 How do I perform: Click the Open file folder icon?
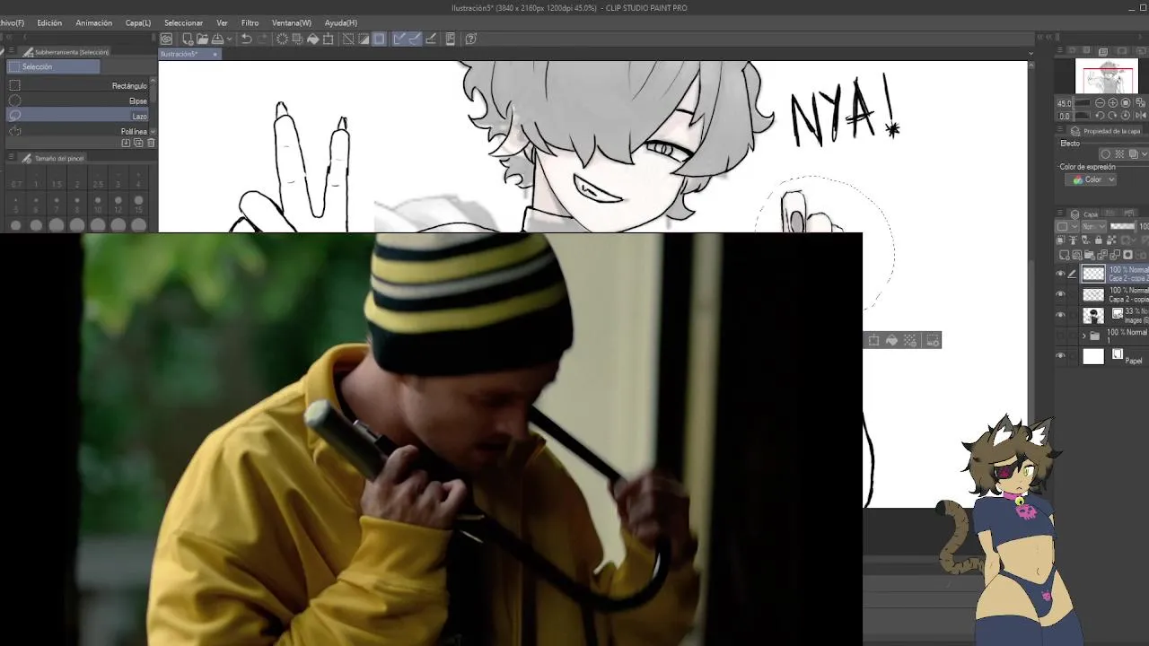[x=202, y=39]
